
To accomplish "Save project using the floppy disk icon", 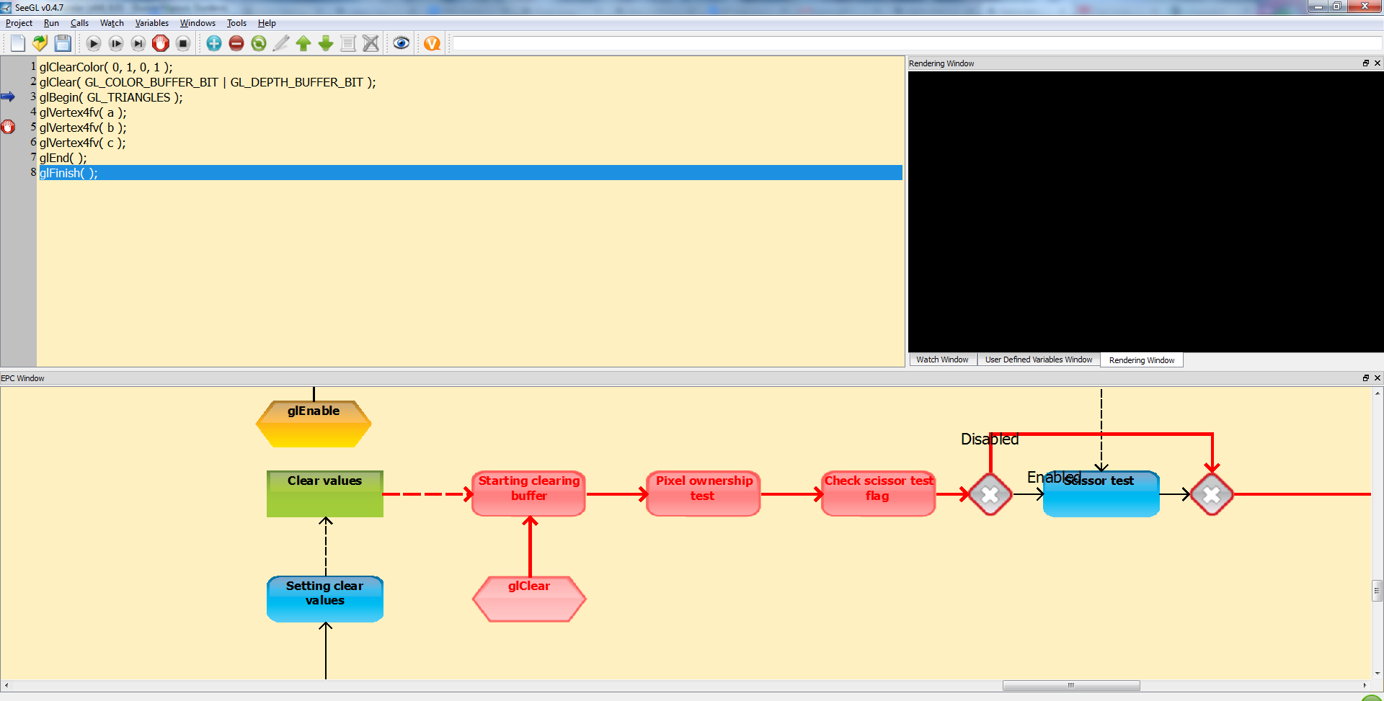I will (x=63, y=43).
